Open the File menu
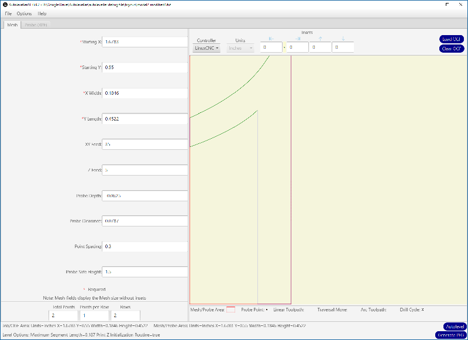468x340 pixels. coord(8,13)
